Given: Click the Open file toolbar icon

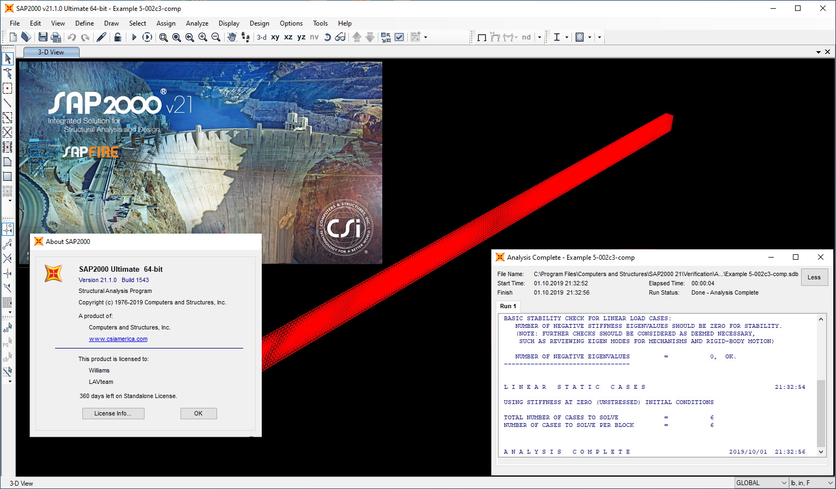Looking at the screenshot, I should (x=26, y=37).
